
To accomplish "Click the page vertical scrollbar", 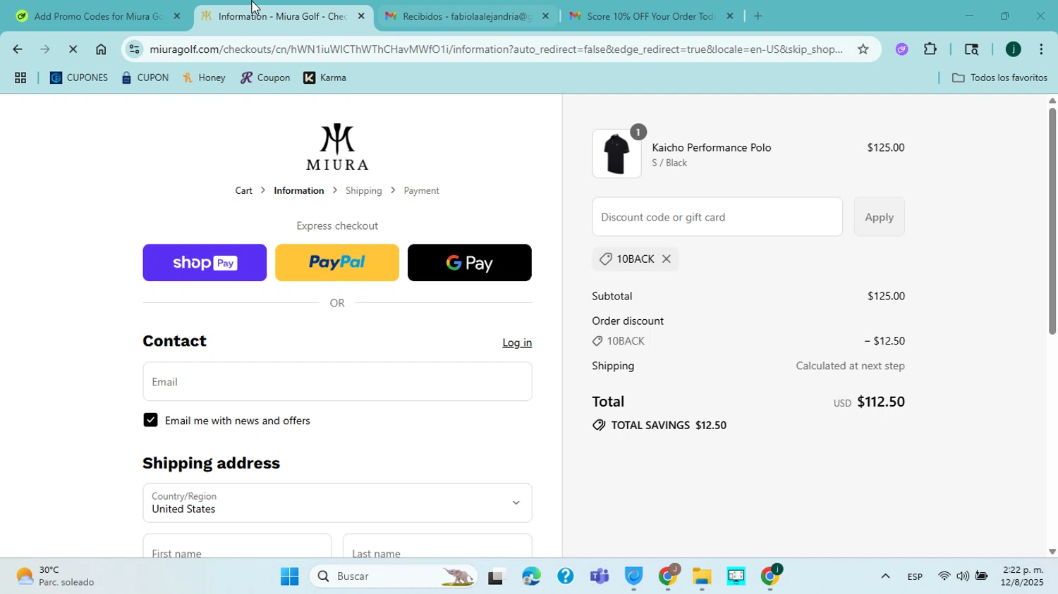I will [x=1052, y=221].
